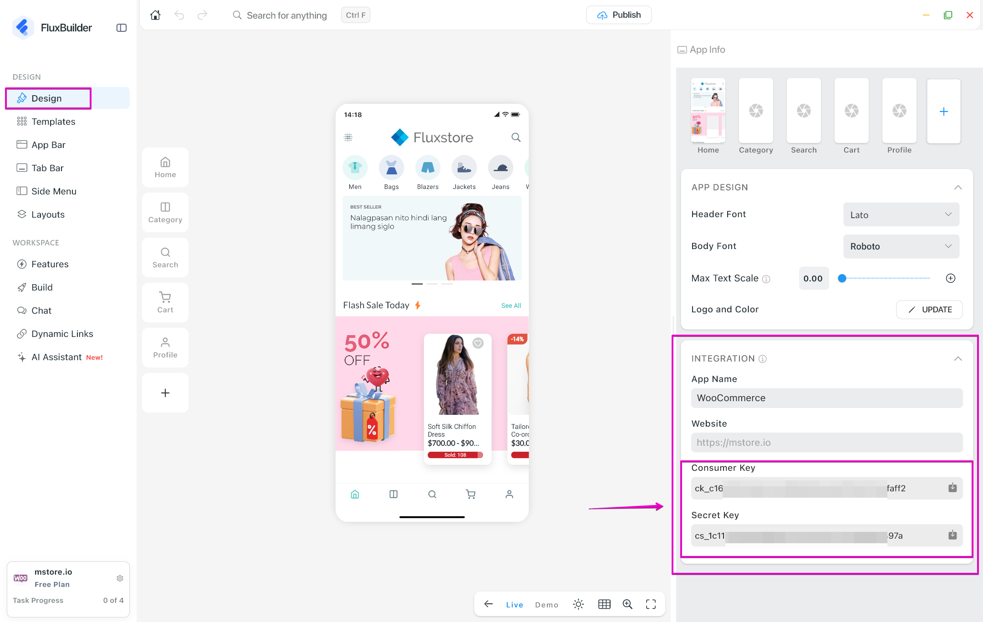
Task: Click the Publish button
Action: [x=619, y=15]
